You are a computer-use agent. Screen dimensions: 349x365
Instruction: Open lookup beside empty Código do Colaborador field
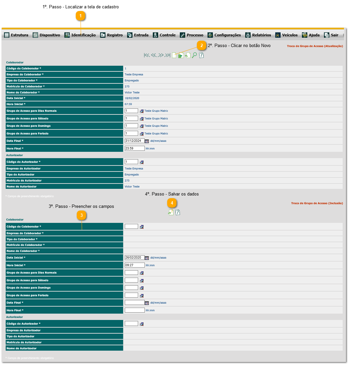pos(141,227)
